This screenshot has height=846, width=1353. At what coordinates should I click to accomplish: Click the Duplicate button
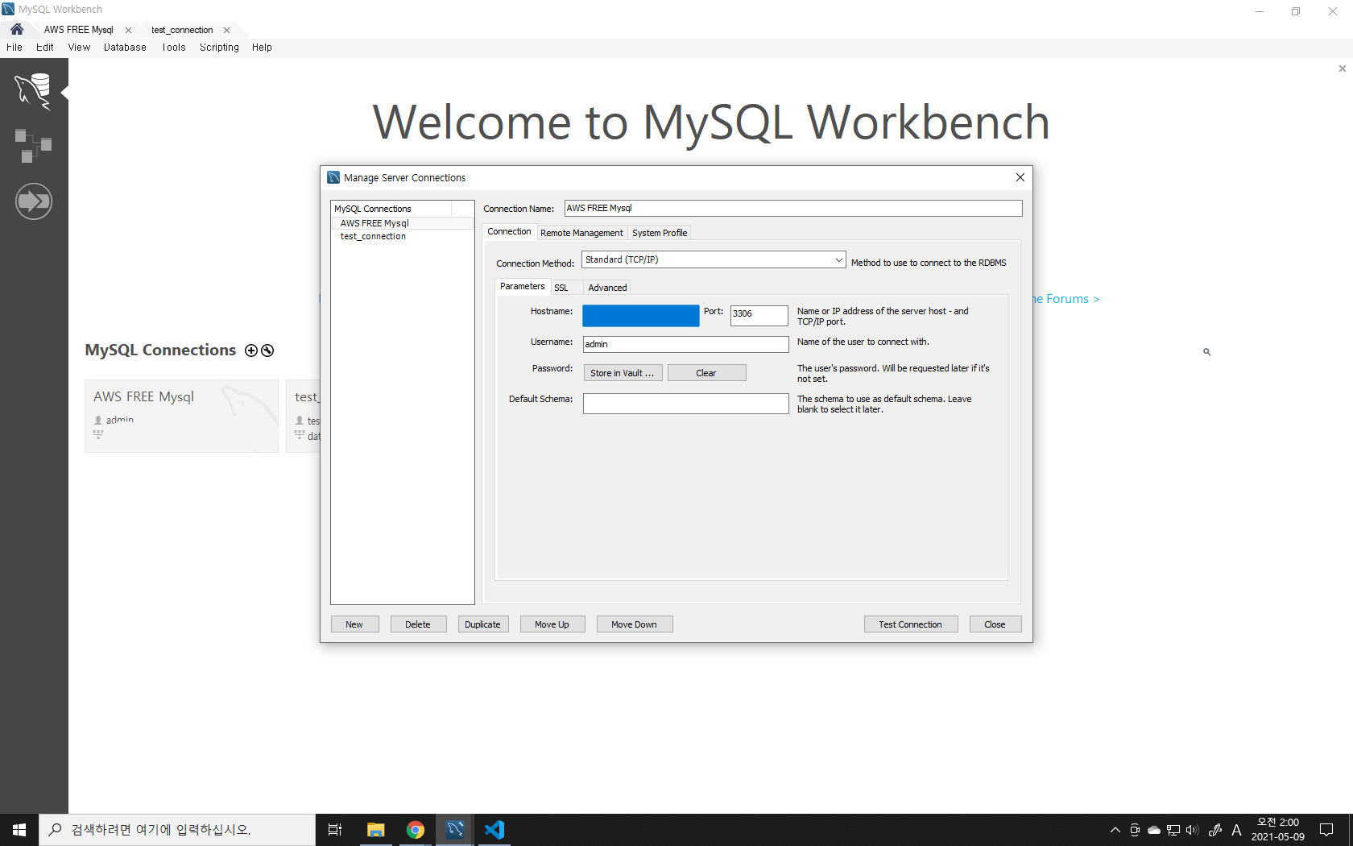(483, 624)
